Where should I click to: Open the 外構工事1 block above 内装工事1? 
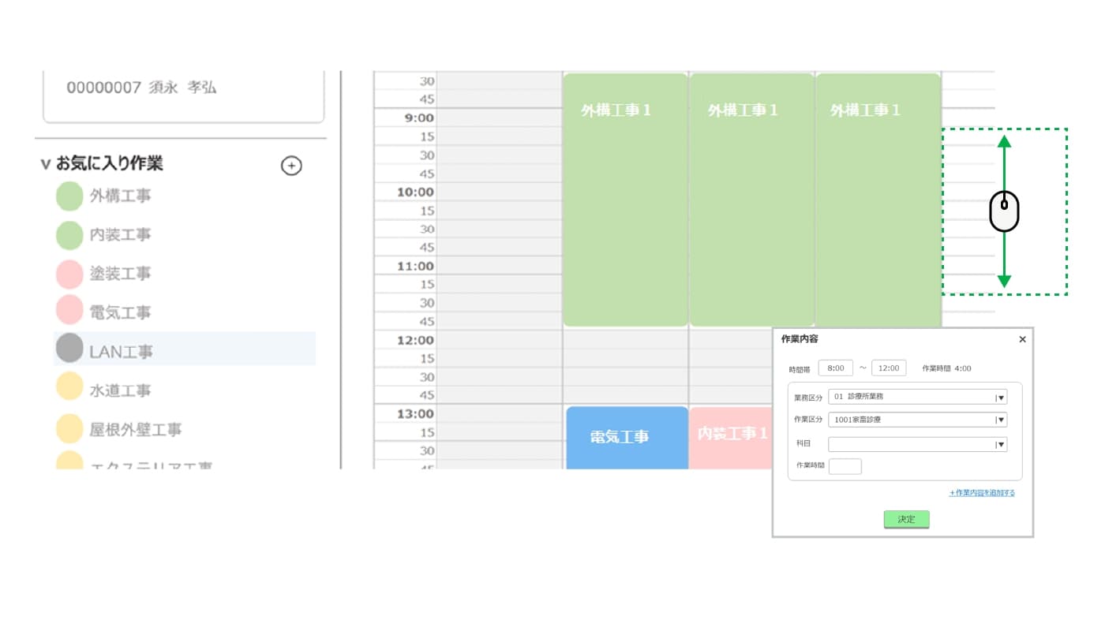coord(751,200)
